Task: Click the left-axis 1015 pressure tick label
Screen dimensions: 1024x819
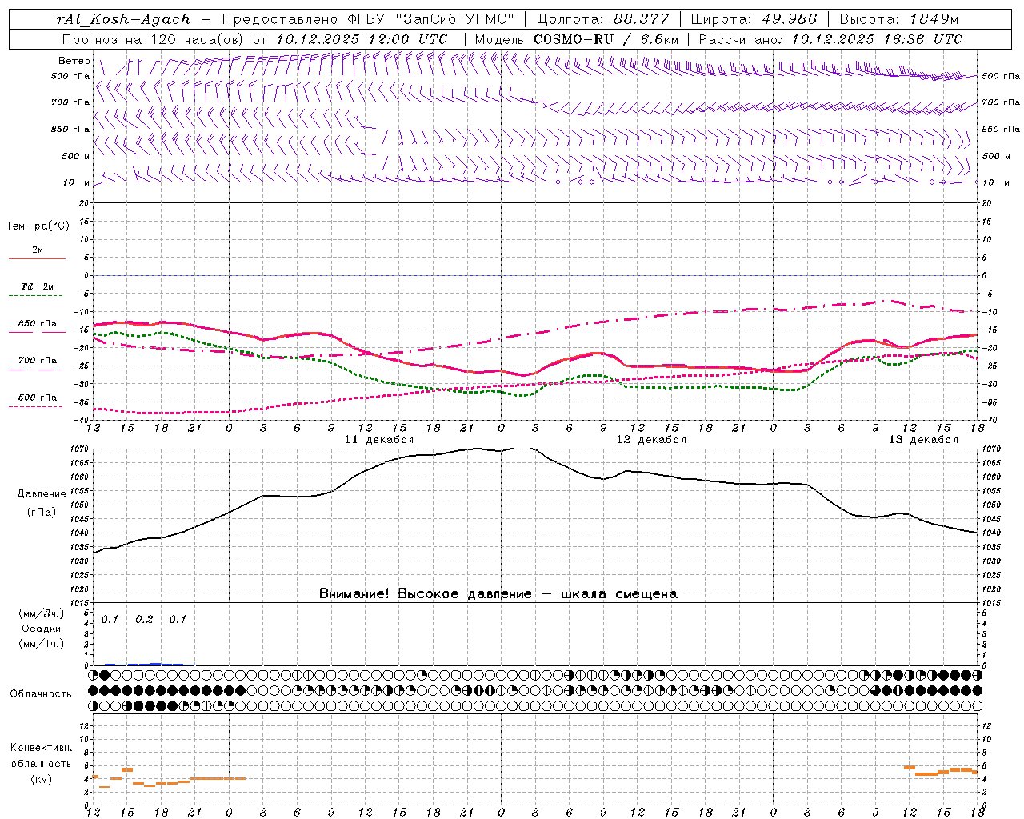Action: click(x=78, y=602)
